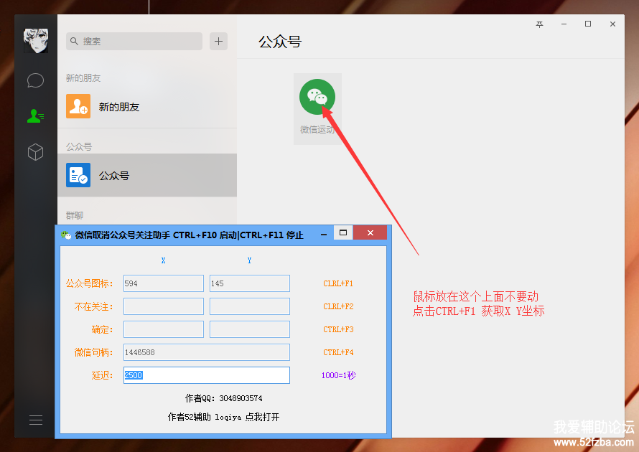Click the 微信句柄 label
This screenshot has width=639, height=452.
point(93,352)
